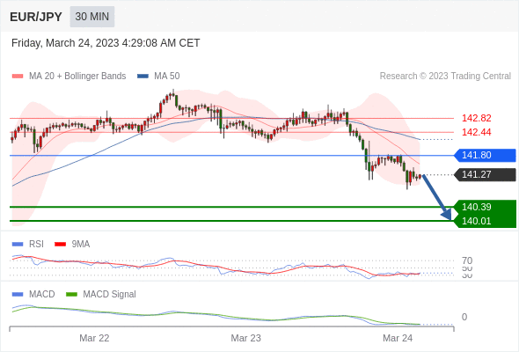Select the 141.80 pivot price tag

[485, 155]
